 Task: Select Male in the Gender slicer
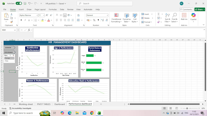(x=9, y=61)
